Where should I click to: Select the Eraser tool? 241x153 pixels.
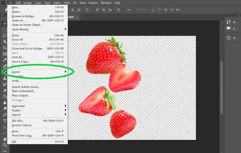tap(4, 90)
